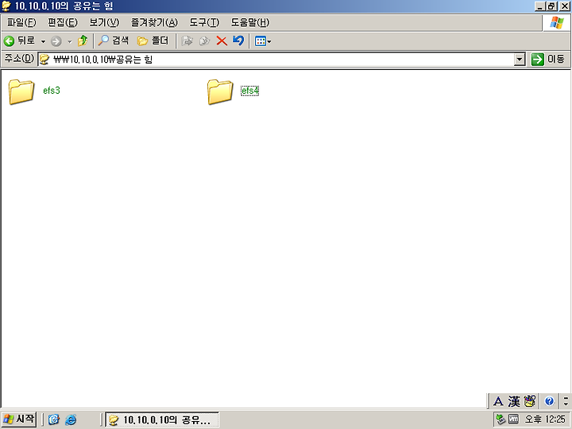
Task: Toggle the 폴더 folders pane
Action: coord(153,41)
